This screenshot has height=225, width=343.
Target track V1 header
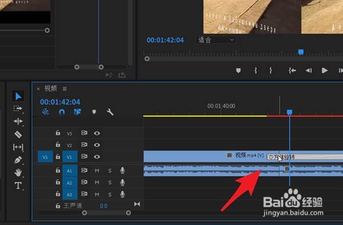click(x=70, y=156)
